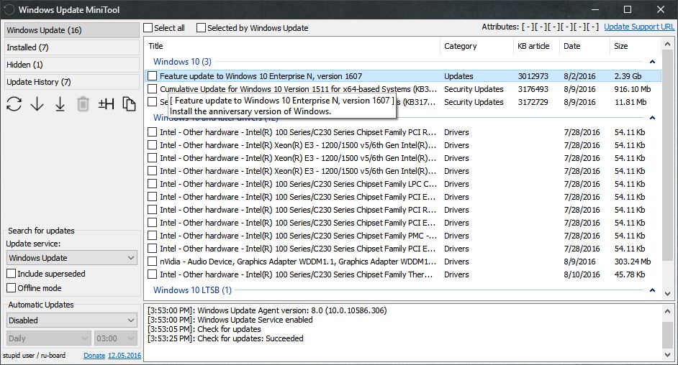Check the nVidia Audio Device driver box

click(x=152, y=262)
